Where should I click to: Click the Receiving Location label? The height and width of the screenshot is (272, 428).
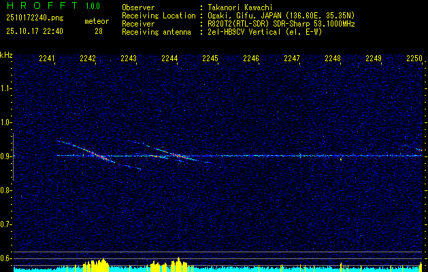coord(159,16)
